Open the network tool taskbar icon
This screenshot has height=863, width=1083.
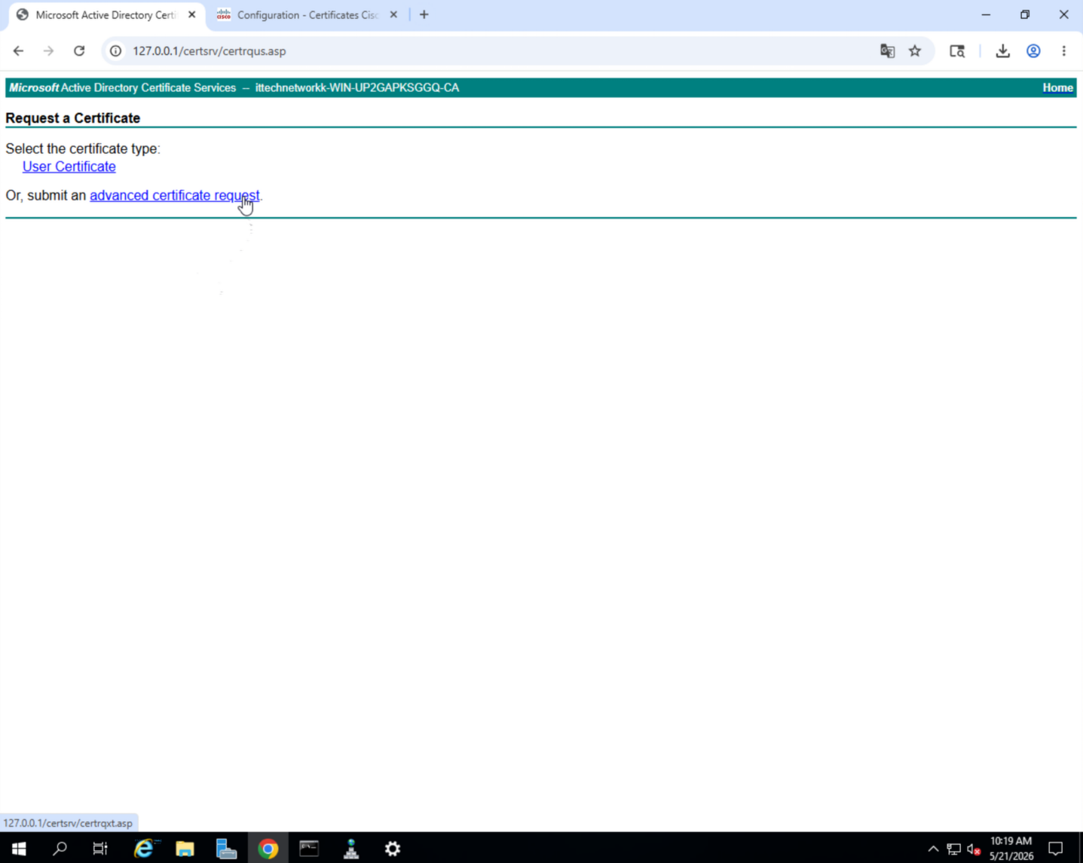(351, 849)
